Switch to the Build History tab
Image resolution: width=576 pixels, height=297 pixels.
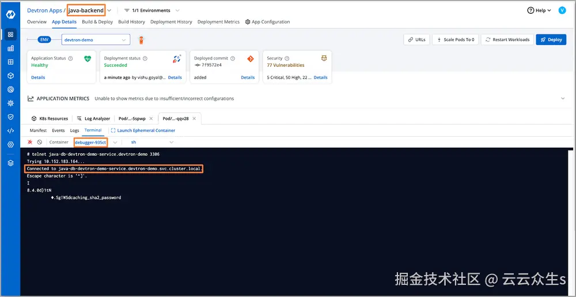click(x=131, y=22)
